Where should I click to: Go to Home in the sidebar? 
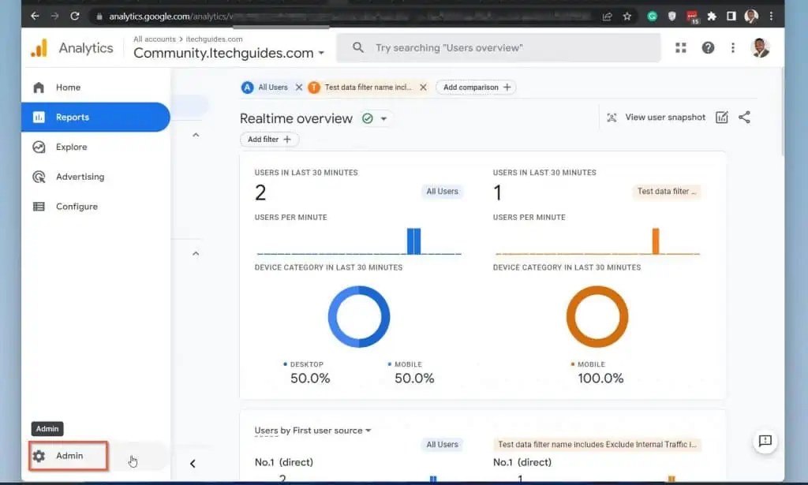(x=38, y=87)
